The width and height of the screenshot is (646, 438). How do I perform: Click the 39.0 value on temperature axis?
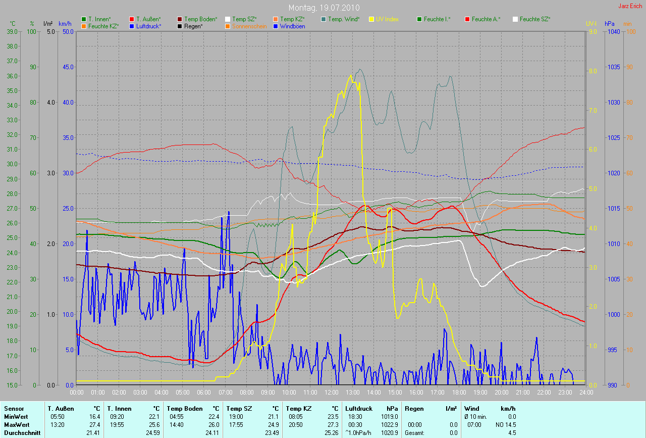12,31
